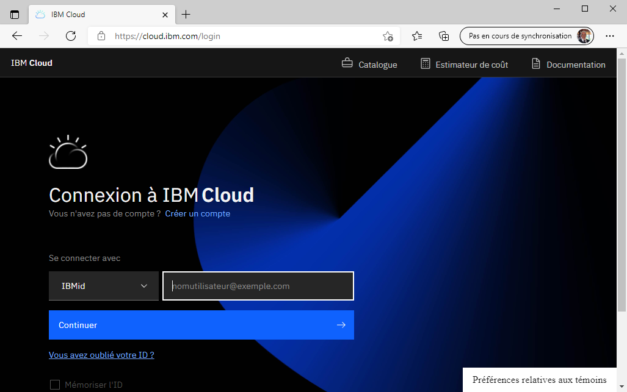View site information lock icon

click(x=101, y=36)
